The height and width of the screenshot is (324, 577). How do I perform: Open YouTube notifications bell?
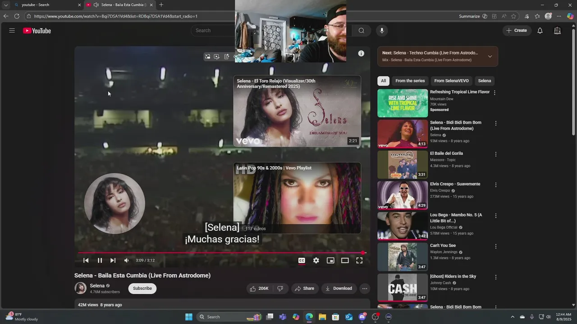(x=540, y=31)
